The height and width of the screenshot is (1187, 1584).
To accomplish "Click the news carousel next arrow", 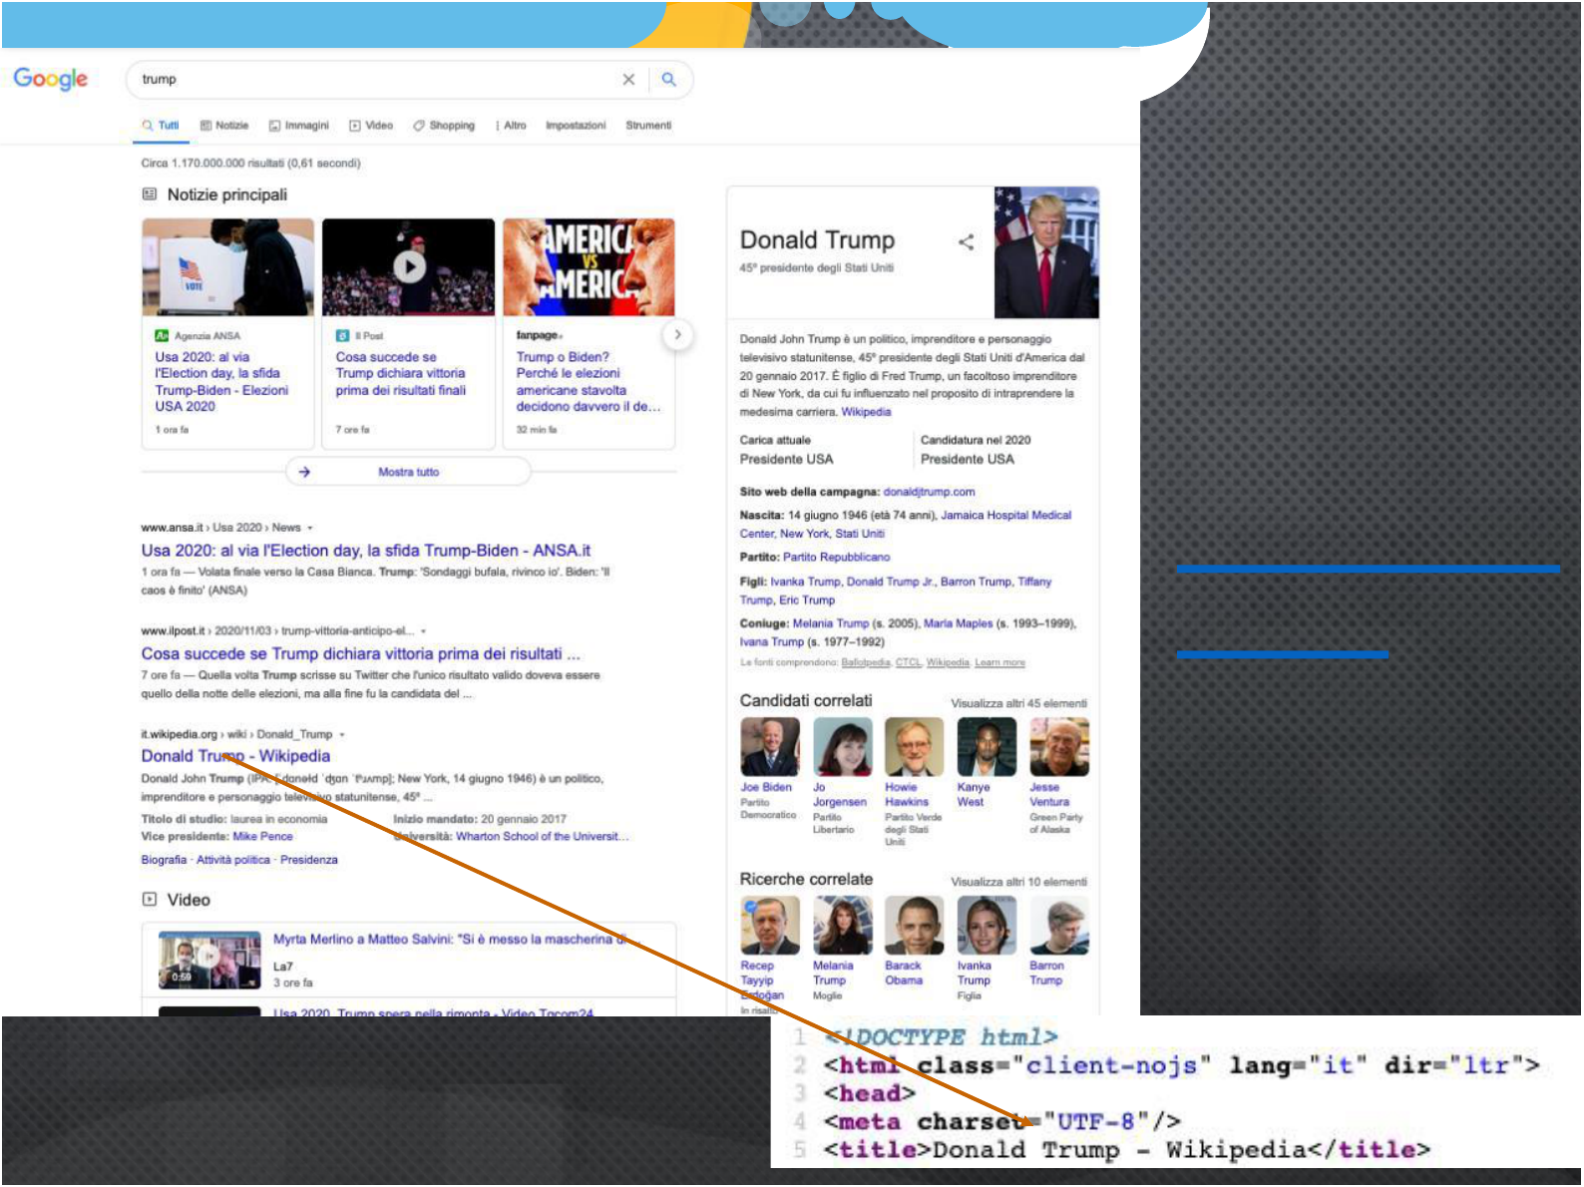I will pyautogui.click(x=677, y=335).
